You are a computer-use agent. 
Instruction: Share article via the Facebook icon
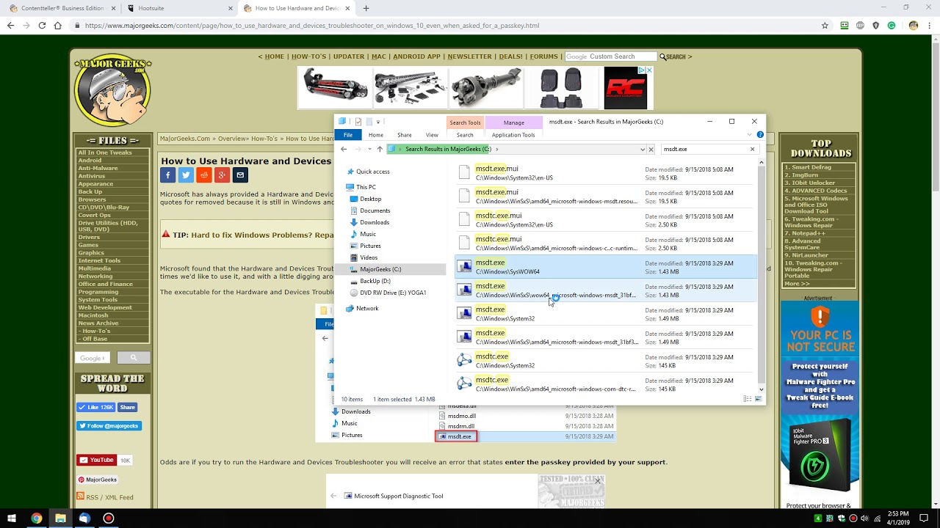click(167, 175)
